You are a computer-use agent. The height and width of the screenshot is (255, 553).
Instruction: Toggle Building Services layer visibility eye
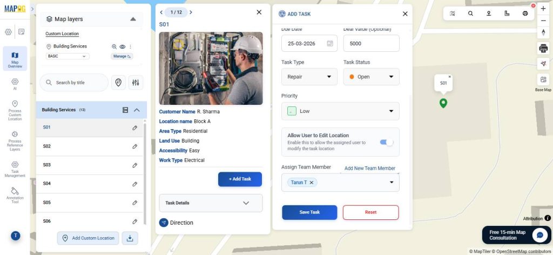pos(123,46)
